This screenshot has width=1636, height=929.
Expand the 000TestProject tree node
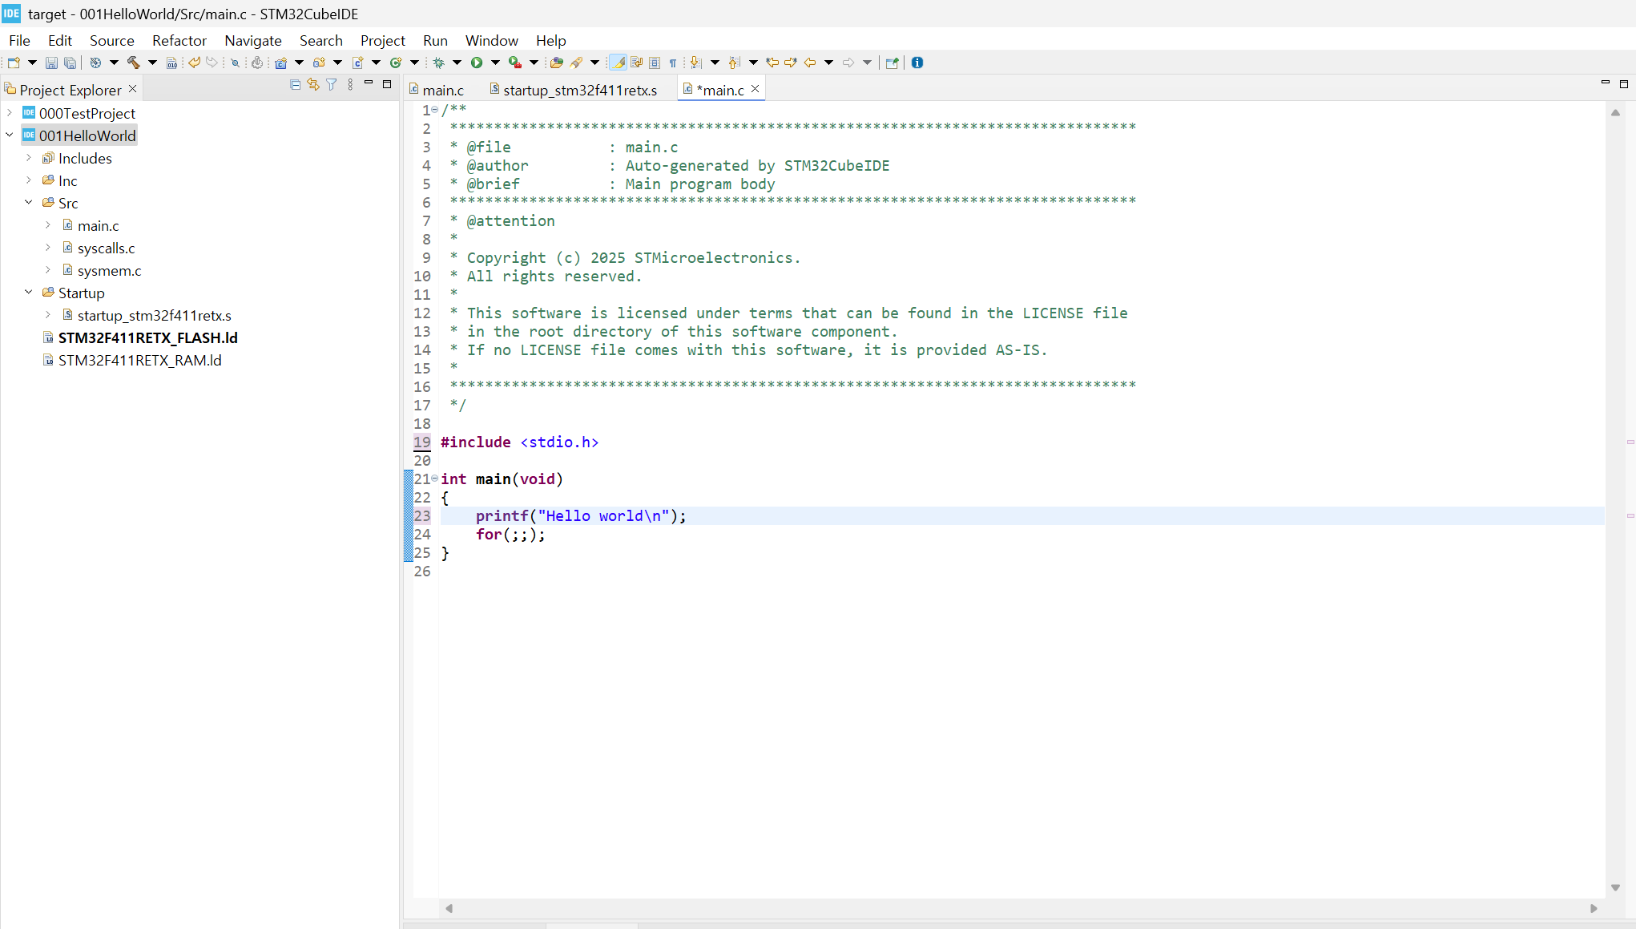[10, 113]
